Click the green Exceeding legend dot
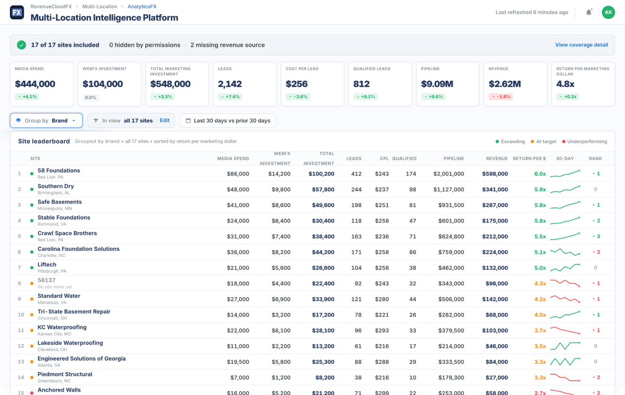Viewport: 625px width, 395px height. [497, 141]
